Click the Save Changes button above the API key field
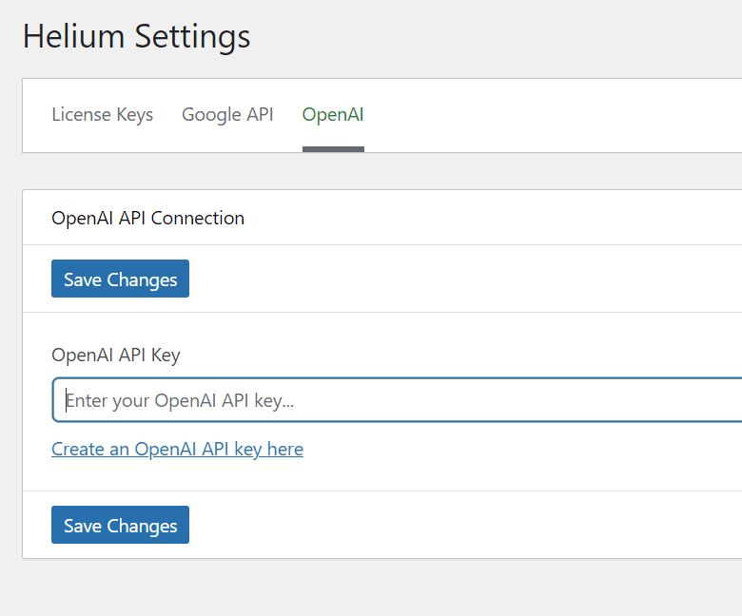742x616 pixels. tap(120, 279)
